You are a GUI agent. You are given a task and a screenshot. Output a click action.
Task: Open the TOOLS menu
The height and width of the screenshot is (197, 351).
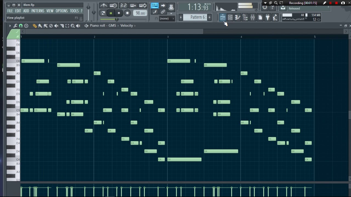pyautogui.click(x=74, y=11)
